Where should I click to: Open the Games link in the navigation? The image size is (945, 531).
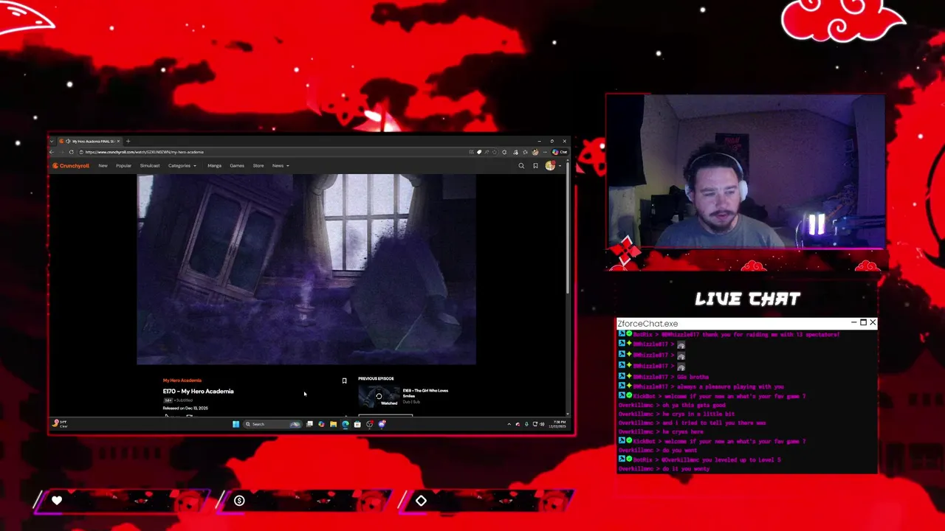[x=237, y=166]
